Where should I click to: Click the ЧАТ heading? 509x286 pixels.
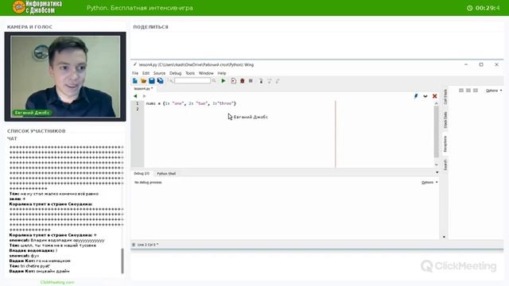click(x=12, y=138)
